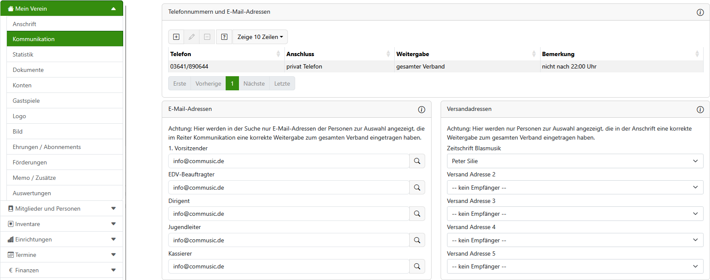Click info icon in E-Mail-Adressen panel
Viewport: 710px width, 280px height.
[x=421, y=110]
